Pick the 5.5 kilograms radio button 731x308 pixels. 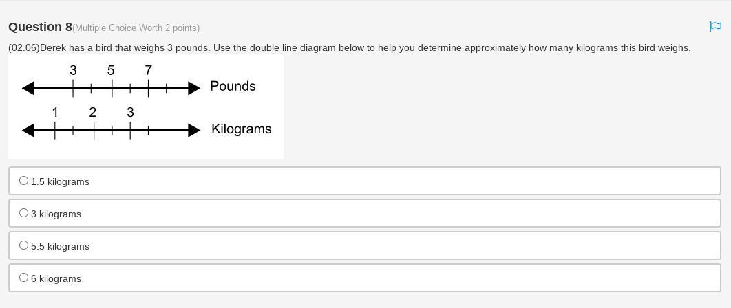point(24,245)
